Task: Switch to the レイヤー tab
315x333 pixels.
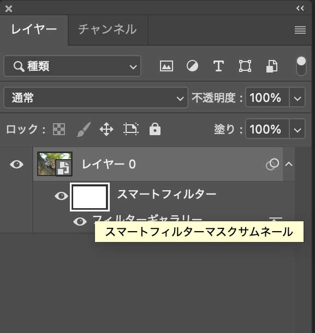Action: point(34,29)
